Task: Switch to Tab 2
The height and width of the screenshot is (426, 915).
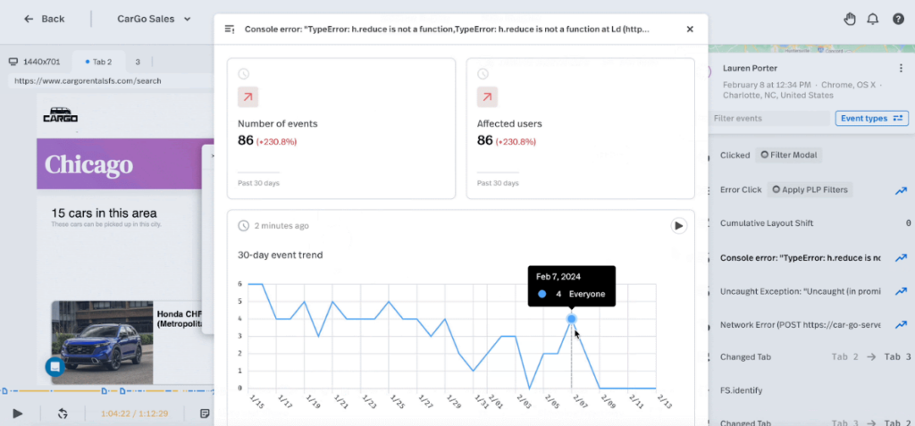Action: (98, 62)
